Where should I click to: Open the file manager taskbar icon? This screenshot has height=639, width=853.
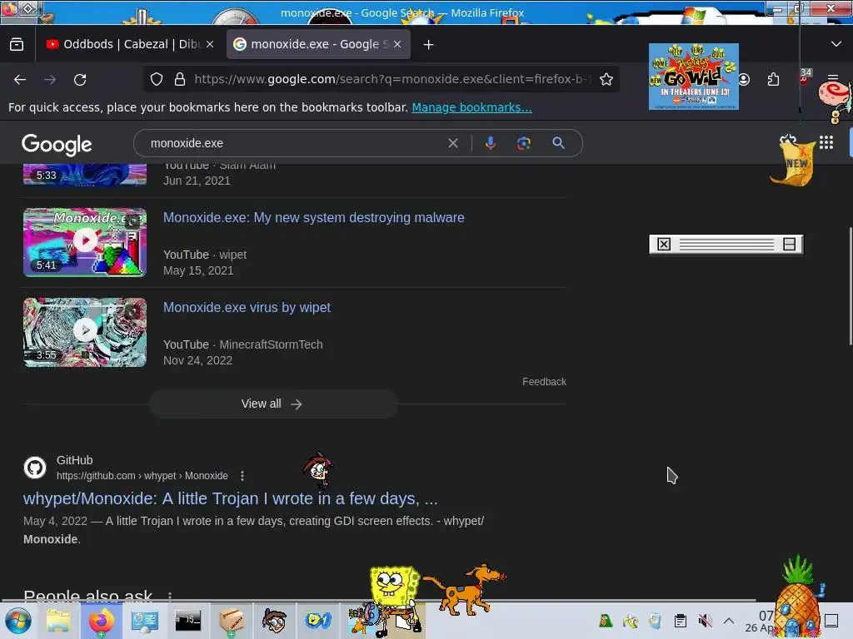click(x=57, y=621)
